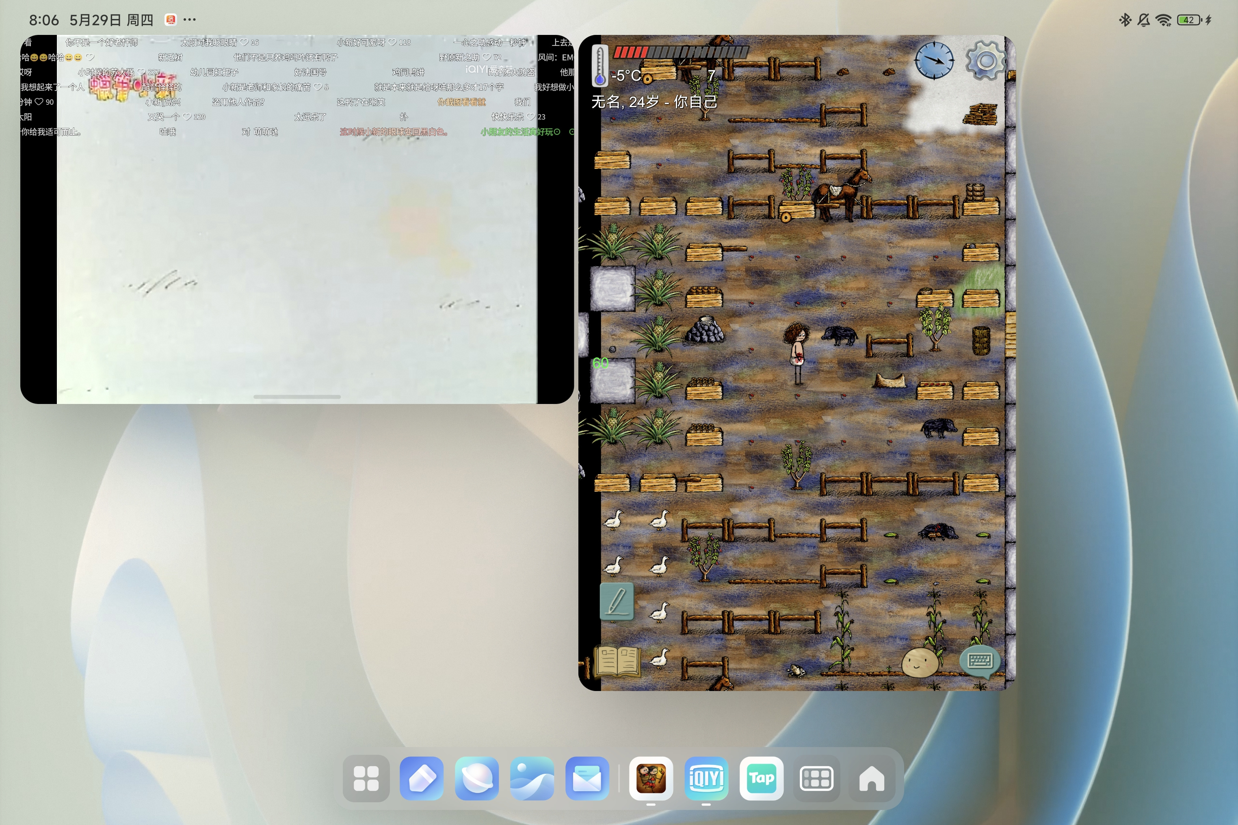
Task: Tap the status bar date "5月29日 周四"
Action: 112,20
